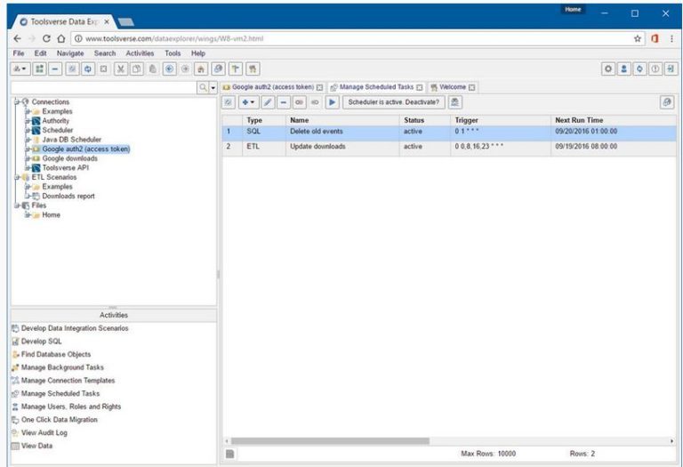Click the globe icon at the task toolbar's right
The height and width of the screenshot is (467, 683).
click(x=667, y=102)
